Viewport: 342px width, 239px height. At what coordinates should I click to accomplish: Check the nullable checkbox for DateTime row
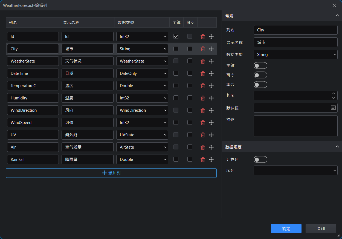(190, 73)
